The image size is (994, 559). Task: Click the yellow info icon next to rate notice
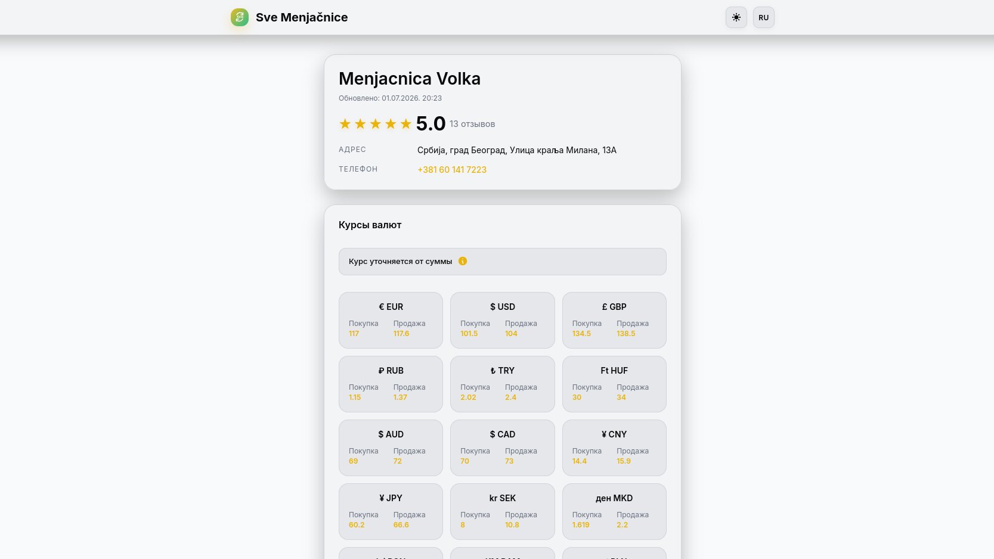click(x=463, y=261)
